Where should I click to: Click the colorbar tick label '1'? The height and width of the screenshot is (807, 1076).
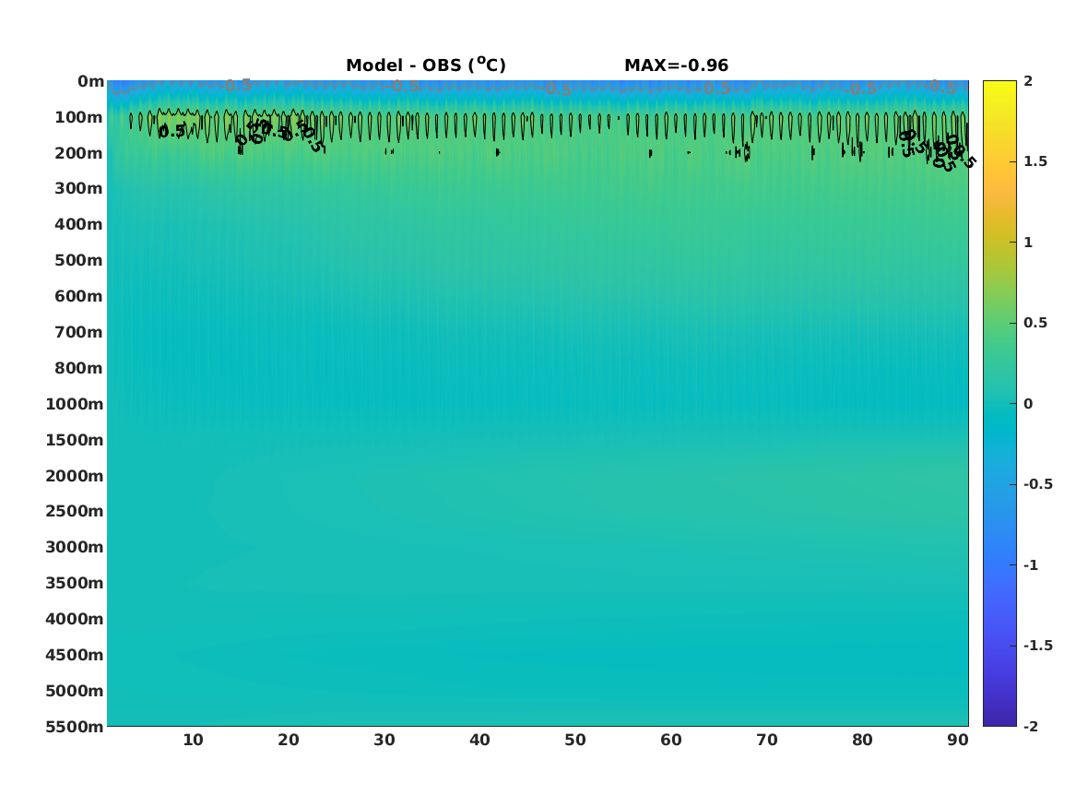click(1028, 243)
